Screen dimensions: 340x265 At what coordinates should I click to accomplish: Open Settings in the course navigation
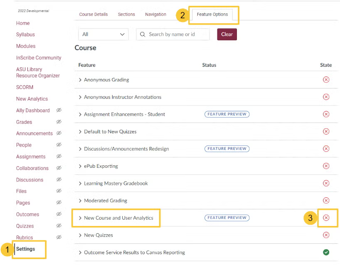26,249
